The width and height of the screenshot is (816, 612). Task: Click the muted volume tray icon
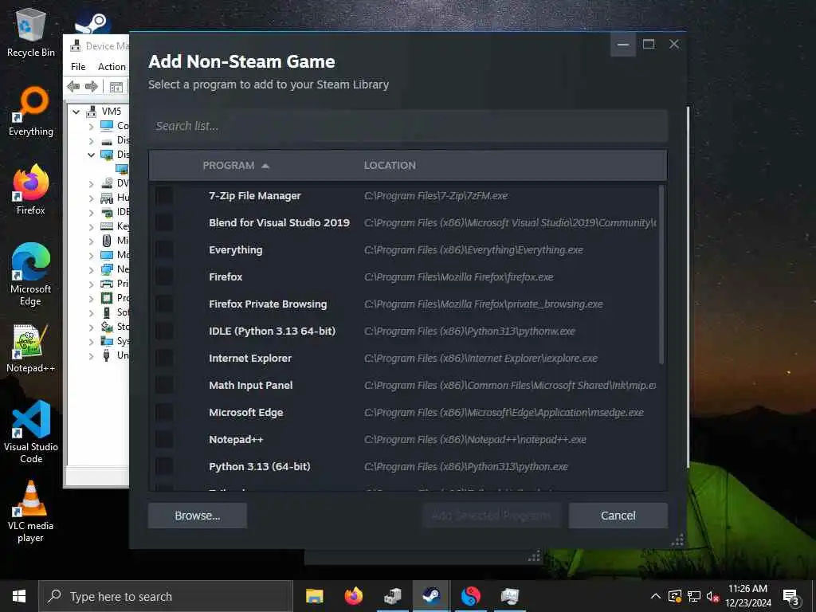[713, 596]
